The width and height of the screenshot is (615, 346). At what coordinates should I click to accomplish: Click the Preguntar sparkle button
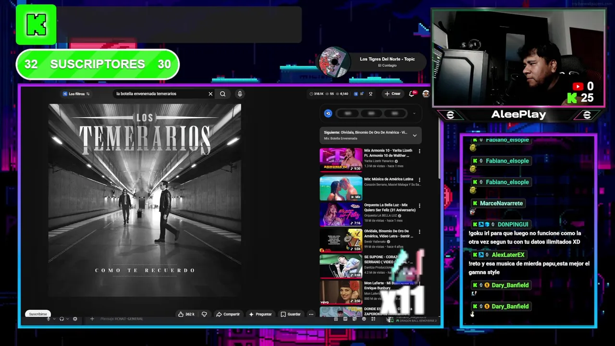point(260,314)
